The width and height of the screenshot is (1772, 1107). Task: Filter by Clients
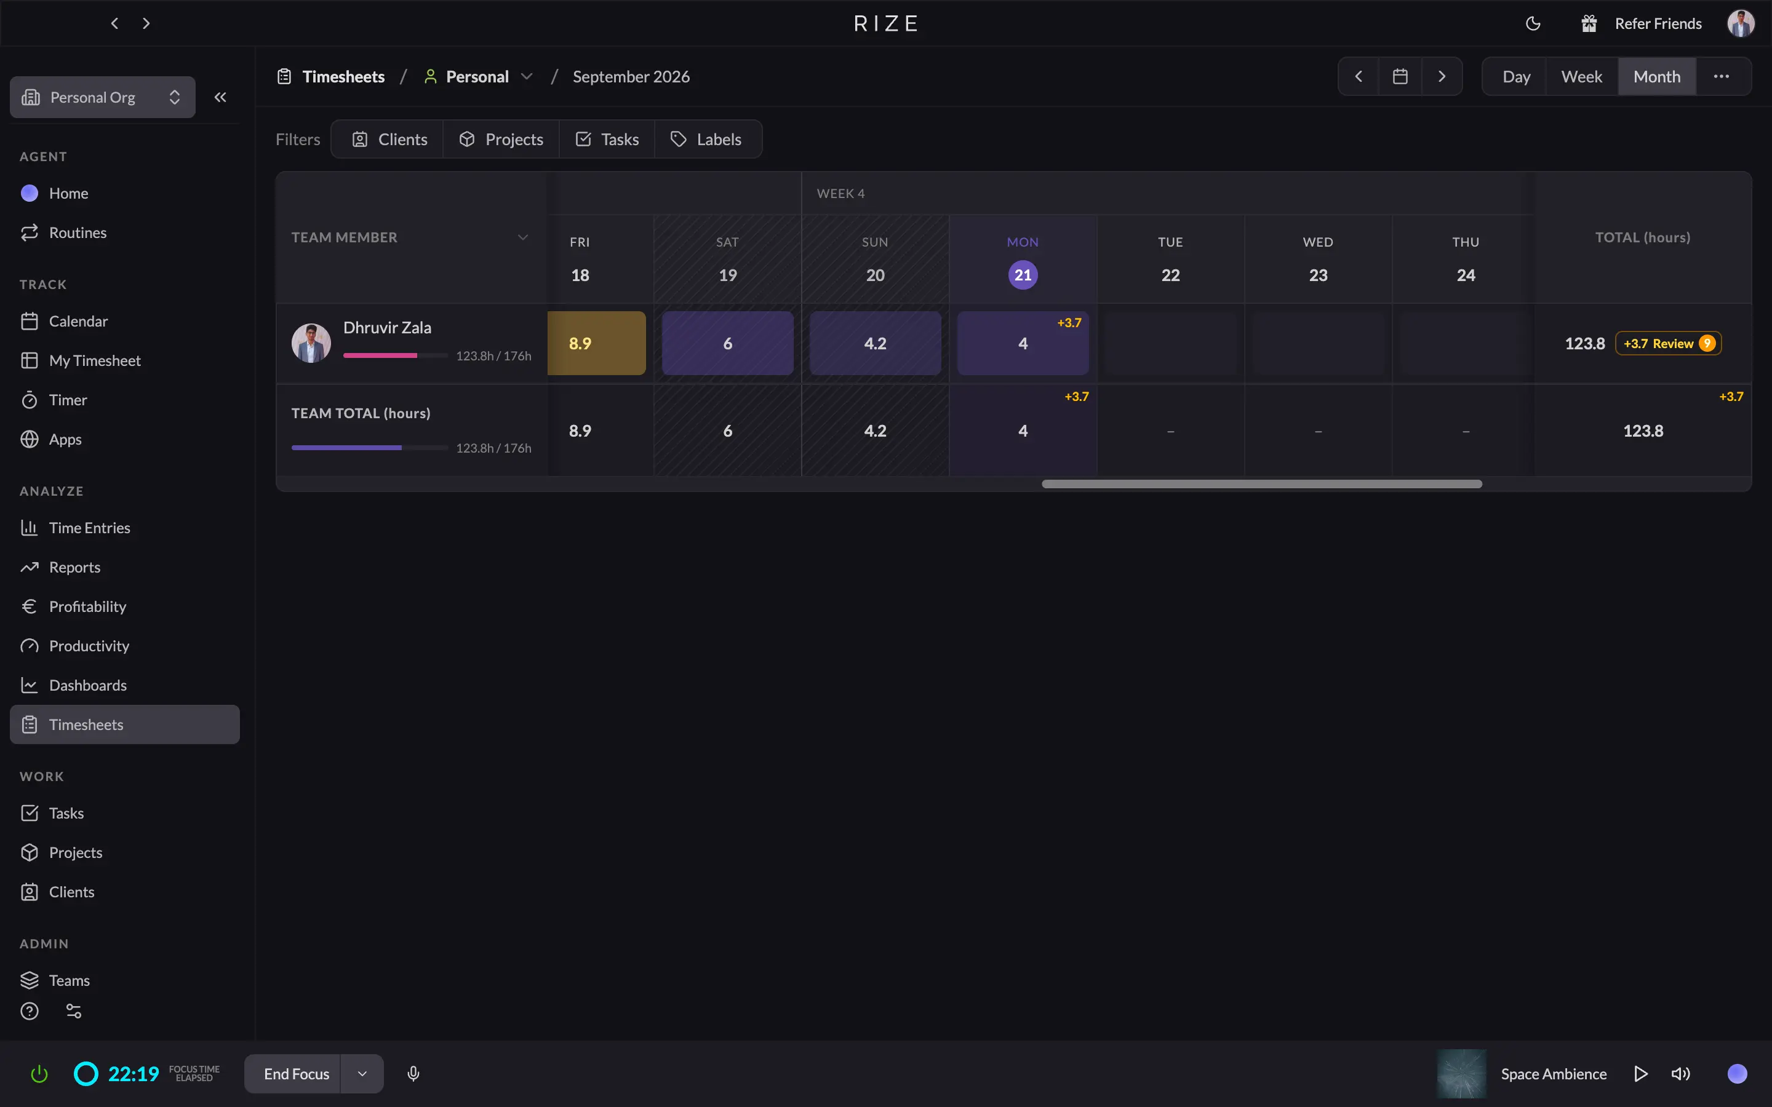click(388, 139)
